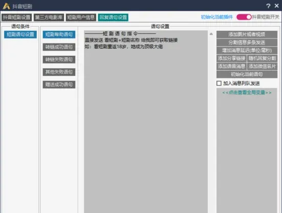Click the help question mark icon
The image size is (282, 213).
(x=268, y=6)
